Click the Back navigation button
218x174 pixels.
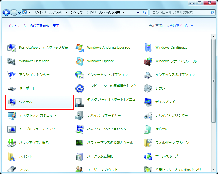pos(6,13)
